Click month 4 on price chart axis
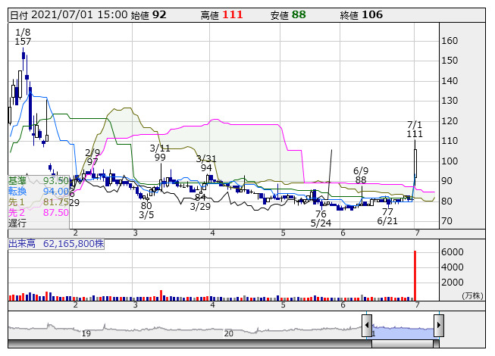 click(x=212, y=233)
